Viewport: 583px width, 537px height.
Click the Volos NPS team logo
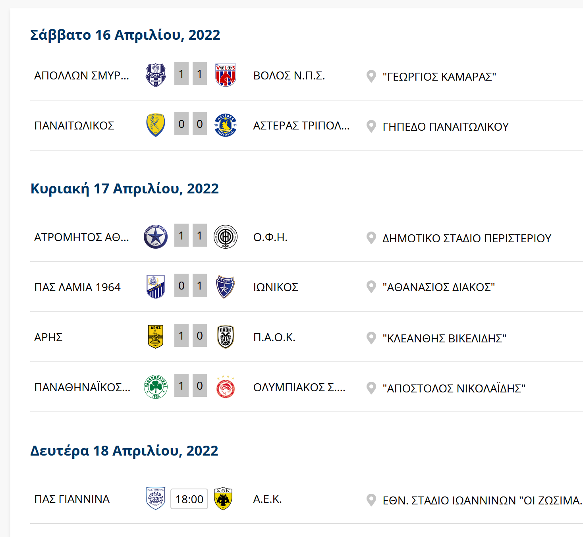[226, 75]
